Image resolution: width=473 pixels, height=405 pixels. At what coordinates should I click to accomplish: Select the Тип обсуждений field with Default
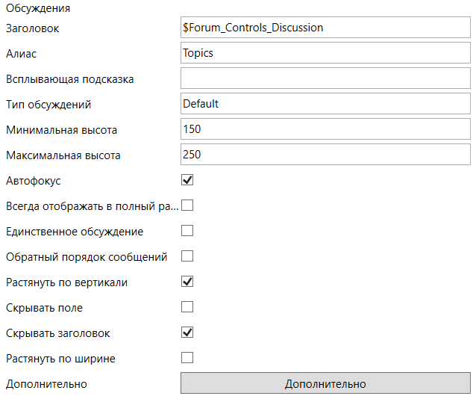325,104
